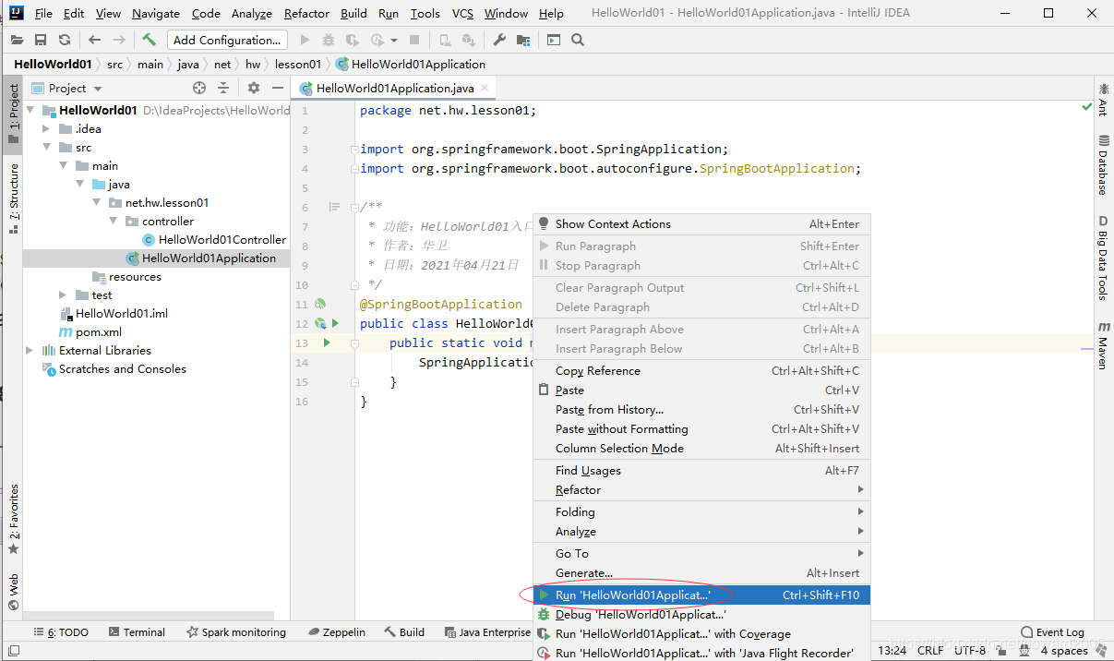Collapse the net.hw.lesson01 package
Screen dimensions: 1114x661
point(97,202)
